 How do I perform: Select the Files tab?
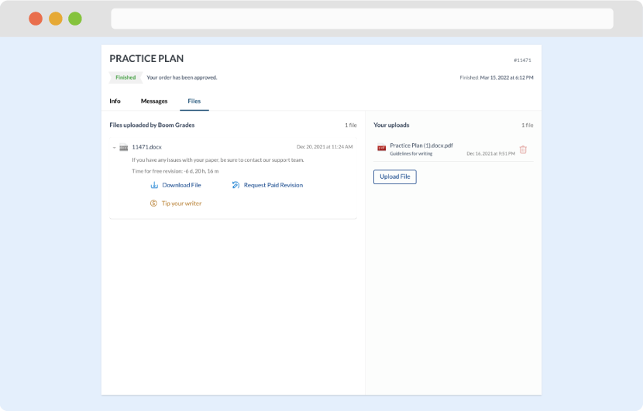pos(194,101)
